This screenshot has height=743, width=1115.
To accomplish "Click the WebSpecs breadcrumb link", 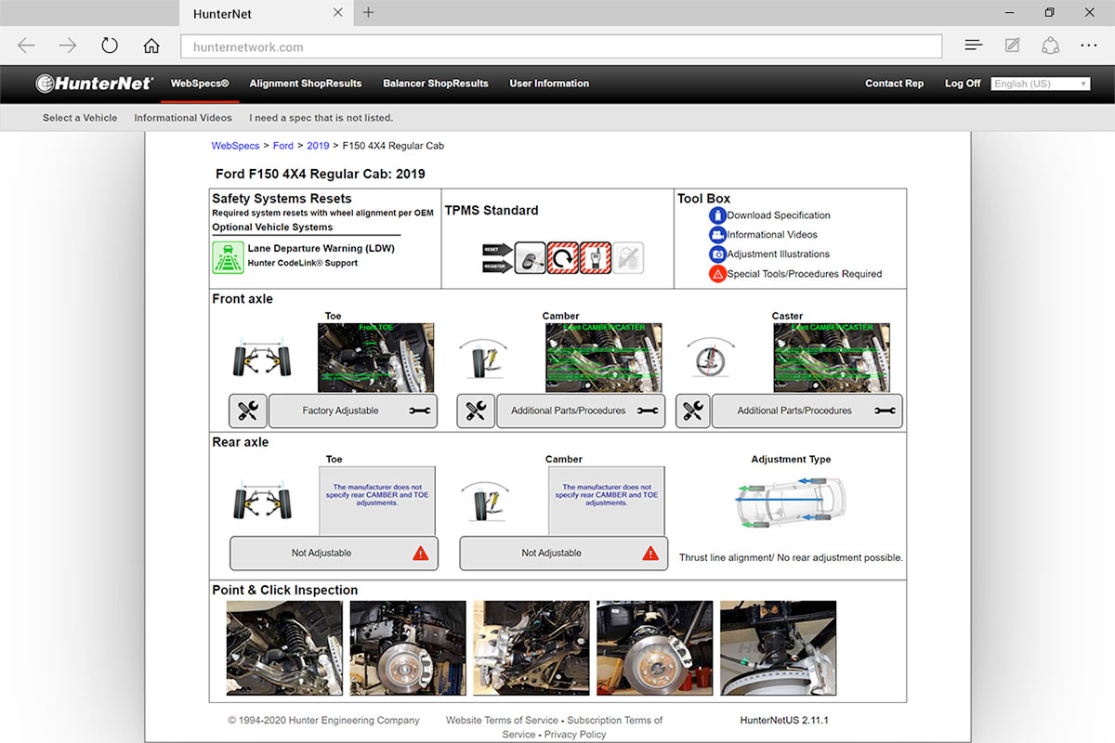I will point(236,146).
